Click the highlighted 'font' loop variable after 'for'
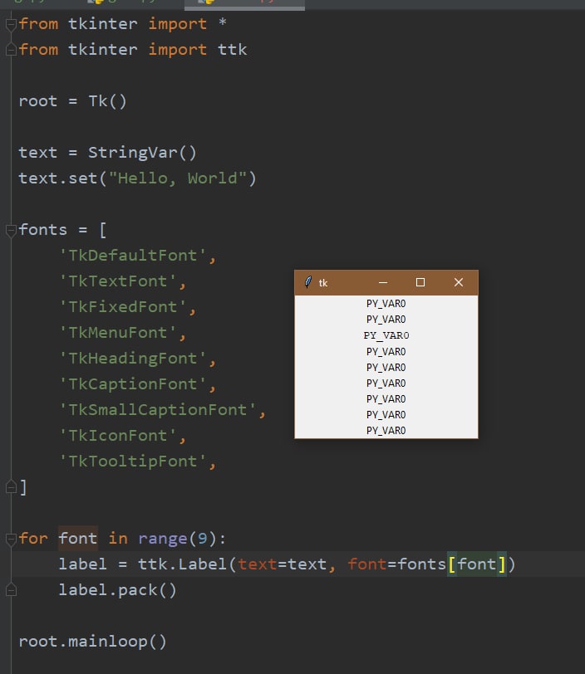 tap(78, 539)
